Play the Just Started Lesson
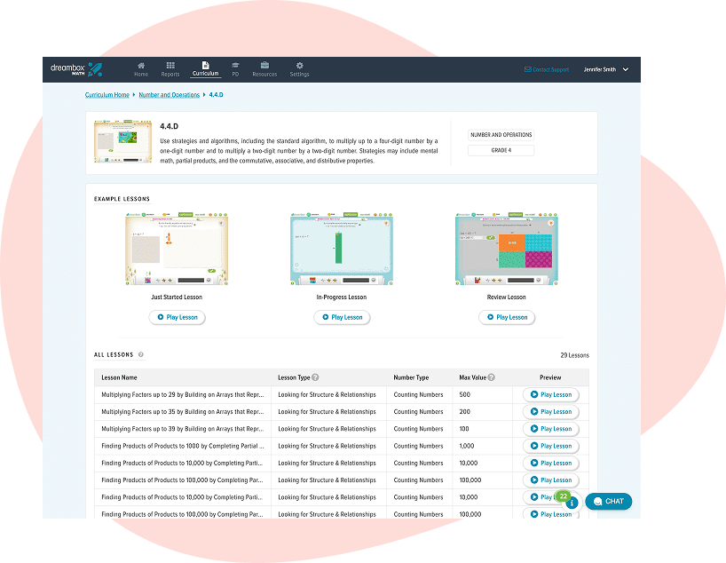Screen dimensions: 726x563 tap(177, 317)
